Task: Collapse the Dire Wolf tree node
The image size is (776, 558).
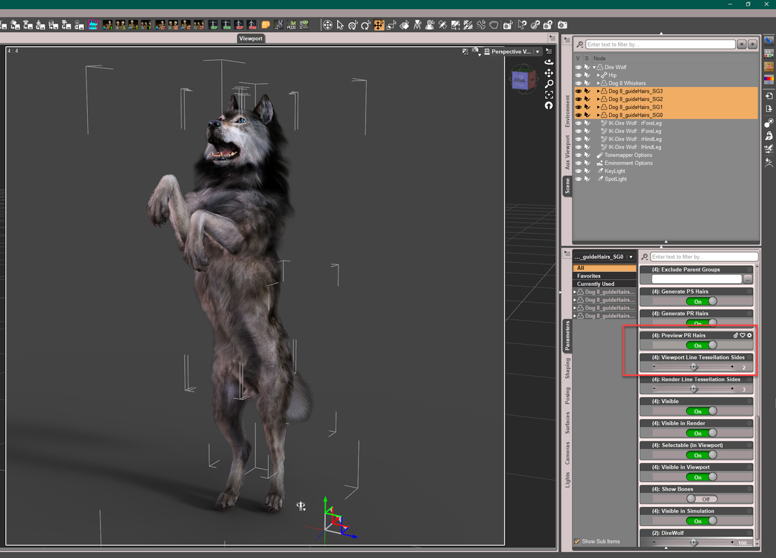Action: point(594,68)
